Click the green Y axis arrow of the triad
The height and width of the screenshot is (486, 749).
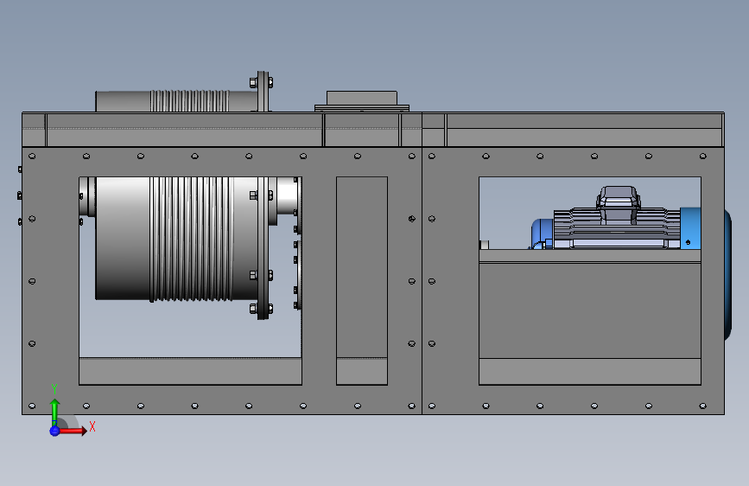55,412
